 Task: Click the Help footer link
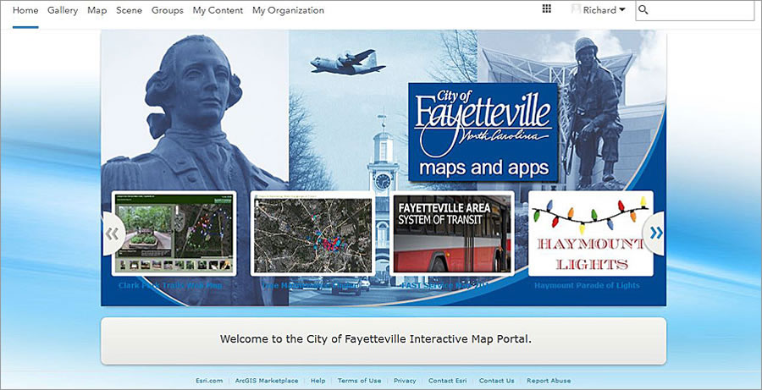click(317, 381)
